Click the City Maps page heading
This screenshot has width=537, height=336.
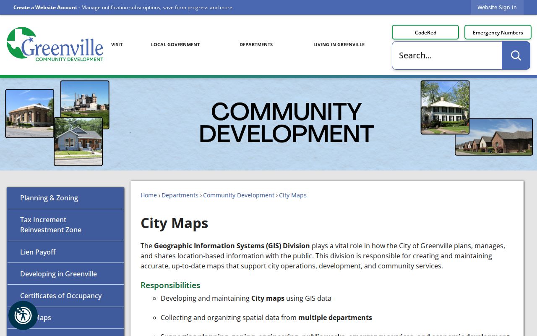point(174,223)
